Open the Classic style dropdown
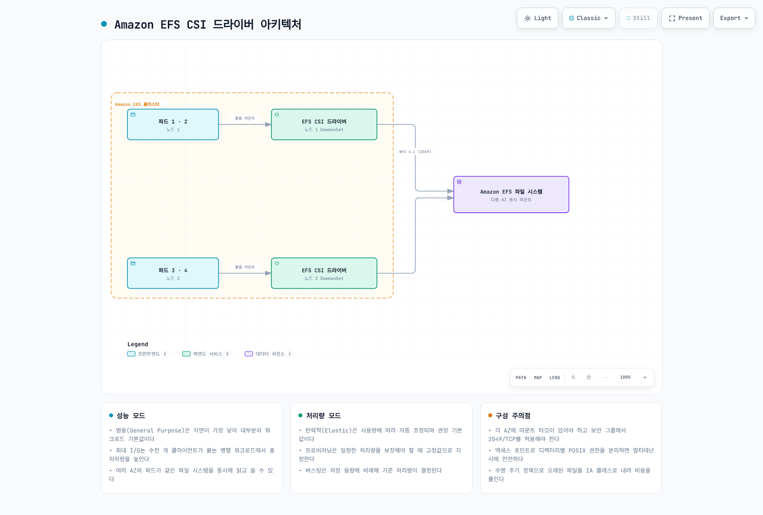 [x=588, y=18]
